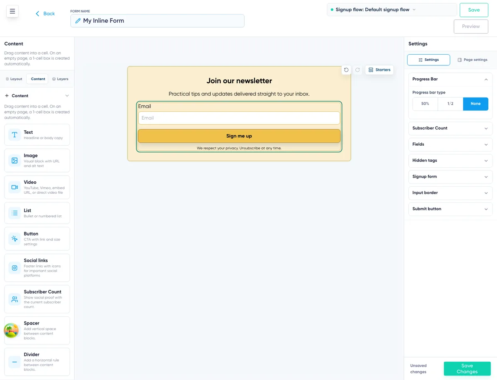Select 50% progress bar type

(425, 103)
